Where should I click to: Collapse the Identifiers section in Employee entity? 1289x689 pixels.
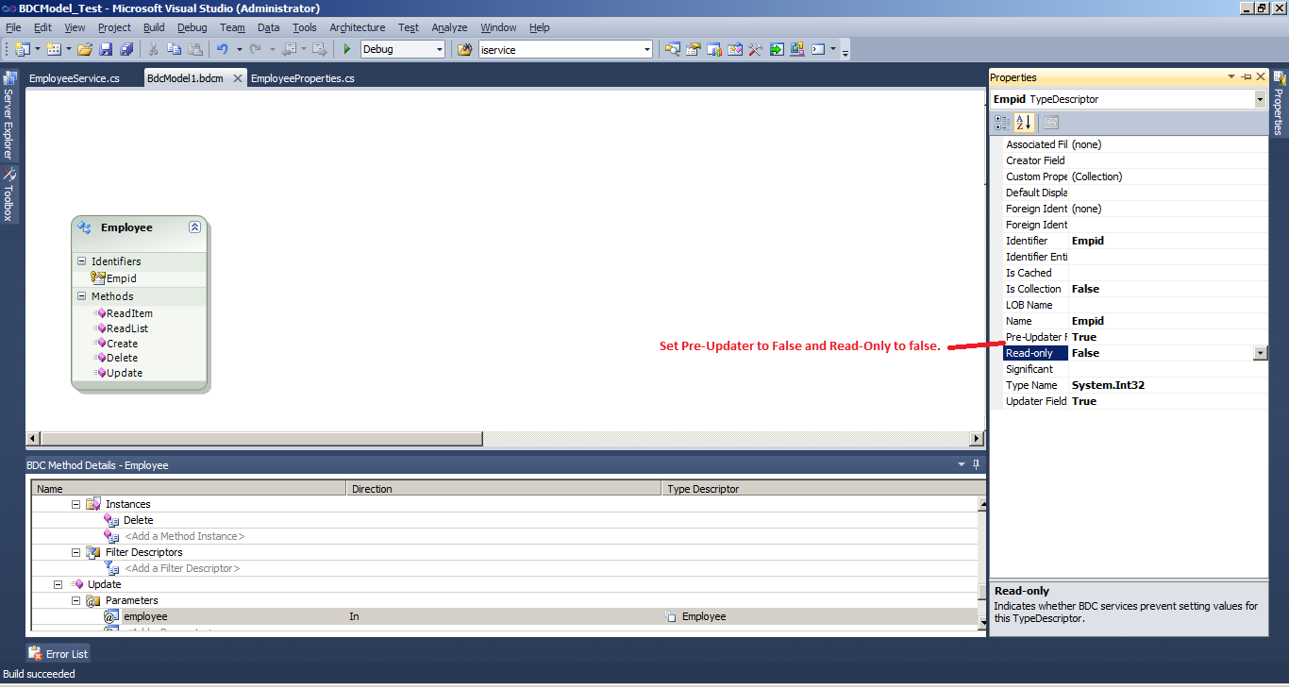82,261
